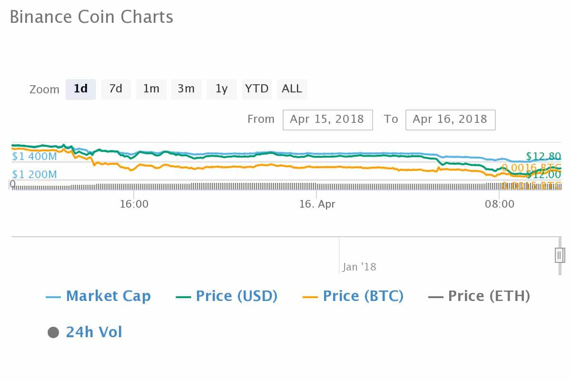Click the YTD zoom button

tap(257, 89)
